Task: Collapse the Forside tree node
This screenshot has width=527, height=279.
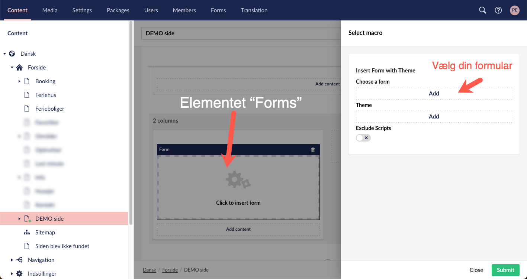Action: (x=12, y=68)
